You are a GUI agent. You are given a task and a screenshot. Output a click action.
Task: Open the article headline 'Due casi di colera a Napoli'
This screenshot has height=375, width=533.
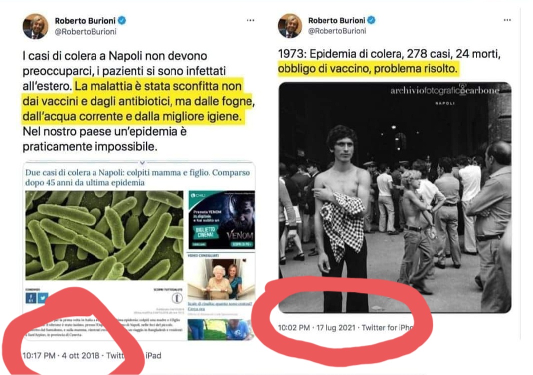click(x=137, y=177)
